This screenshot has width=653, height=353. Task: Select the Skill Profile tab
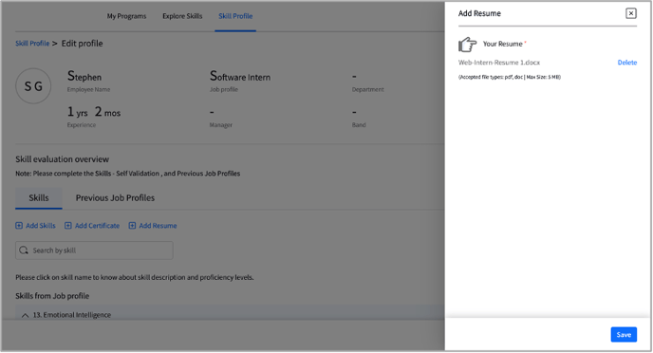tap(235, 16)
